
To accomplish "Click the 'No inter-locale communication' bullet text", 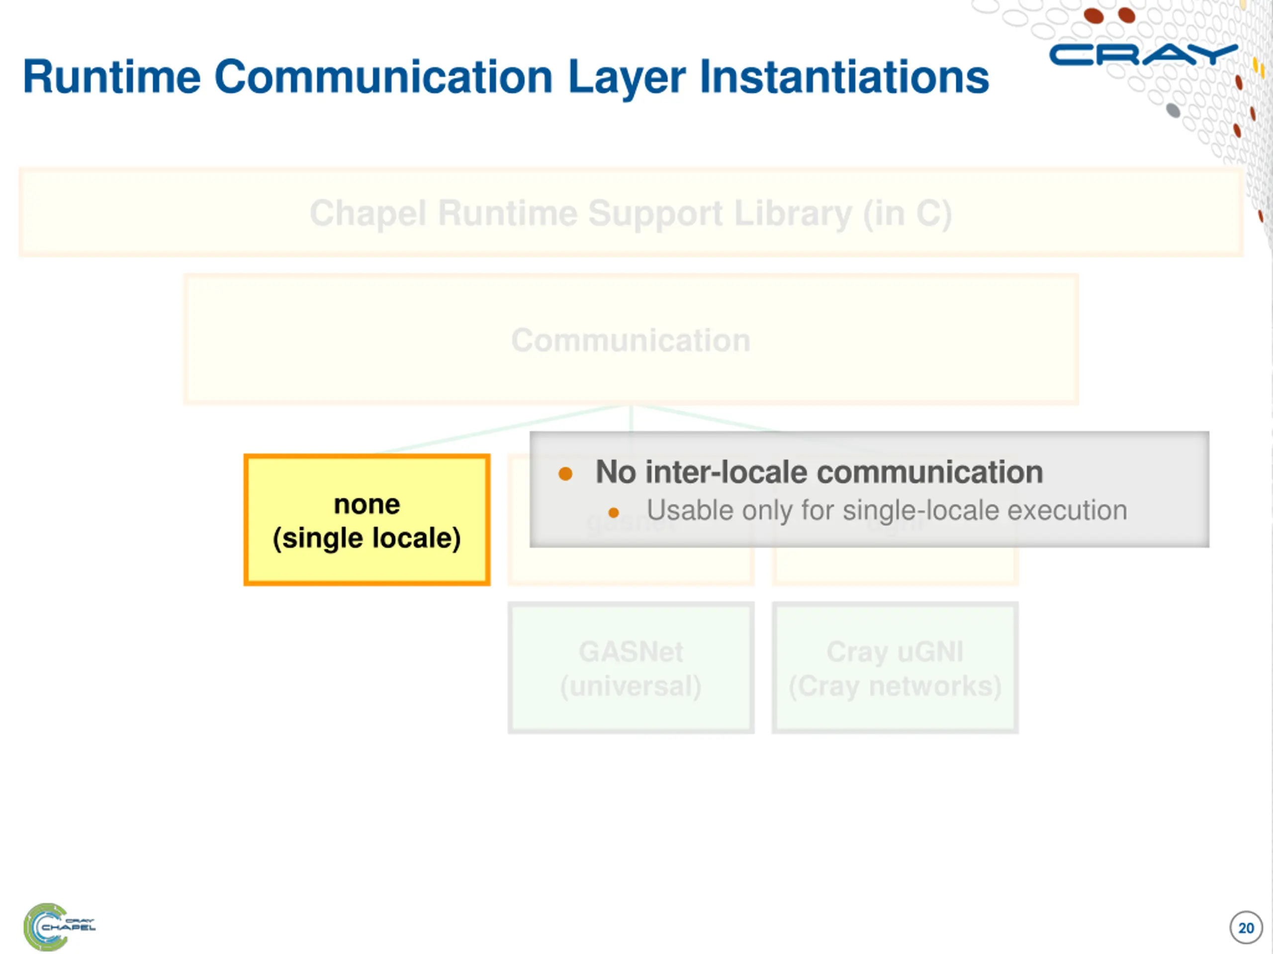I will pos(819,472).
